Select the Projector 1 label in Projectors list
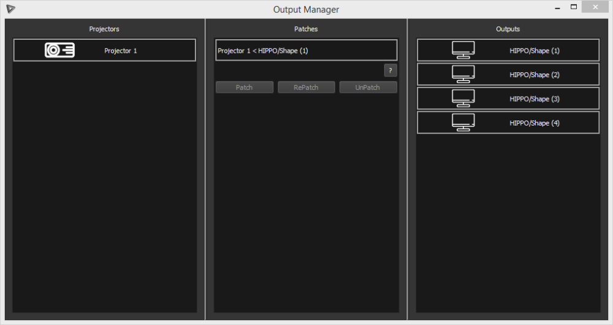This screenshot has height=325, width=613. (120, 51)
